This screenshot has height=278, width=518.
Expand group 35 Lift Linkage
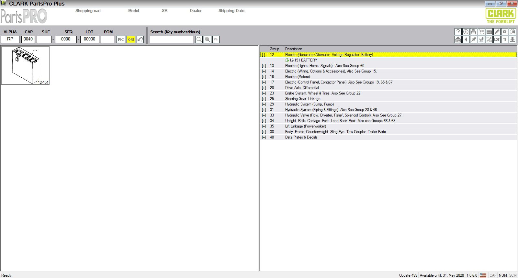pyautogui.click(x=264, y=126)
